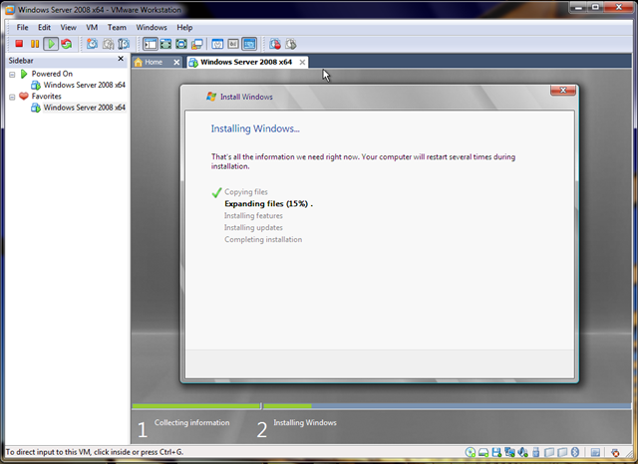This screenshot has height=464, width=638.
Task: Toggle the Show Sidebar toolbar icon
Action: tap(151, 44)
